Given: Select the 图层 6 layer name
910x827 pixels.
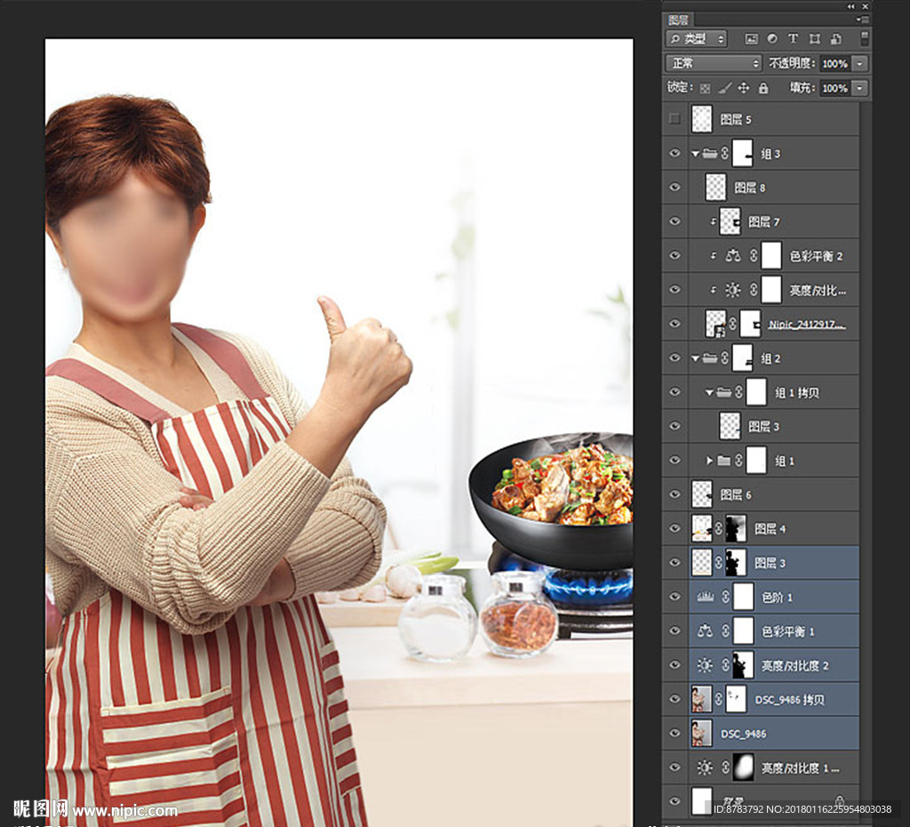Looking at the screenshot, I should (736, 494).
